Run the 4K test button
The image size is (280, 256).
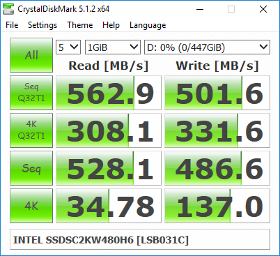[x=31, y=206]
